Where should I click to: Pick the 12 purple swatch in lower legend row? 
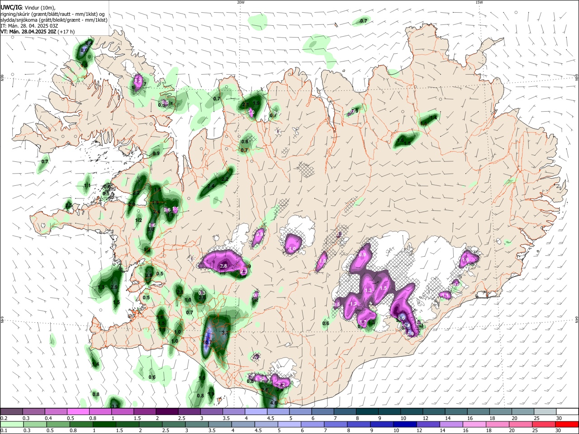(427, 424)
